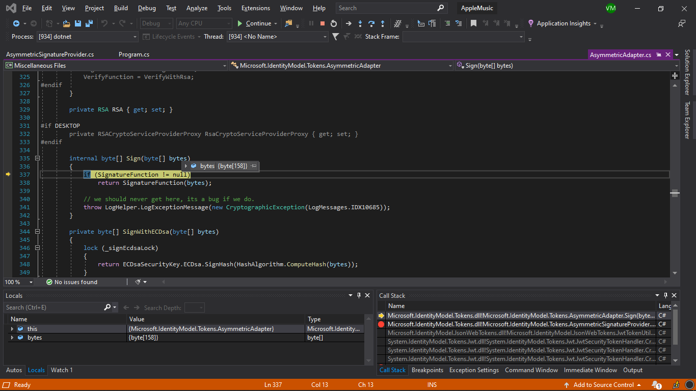Click the red breakpoint dot in Call Stack

click(382, 324)
